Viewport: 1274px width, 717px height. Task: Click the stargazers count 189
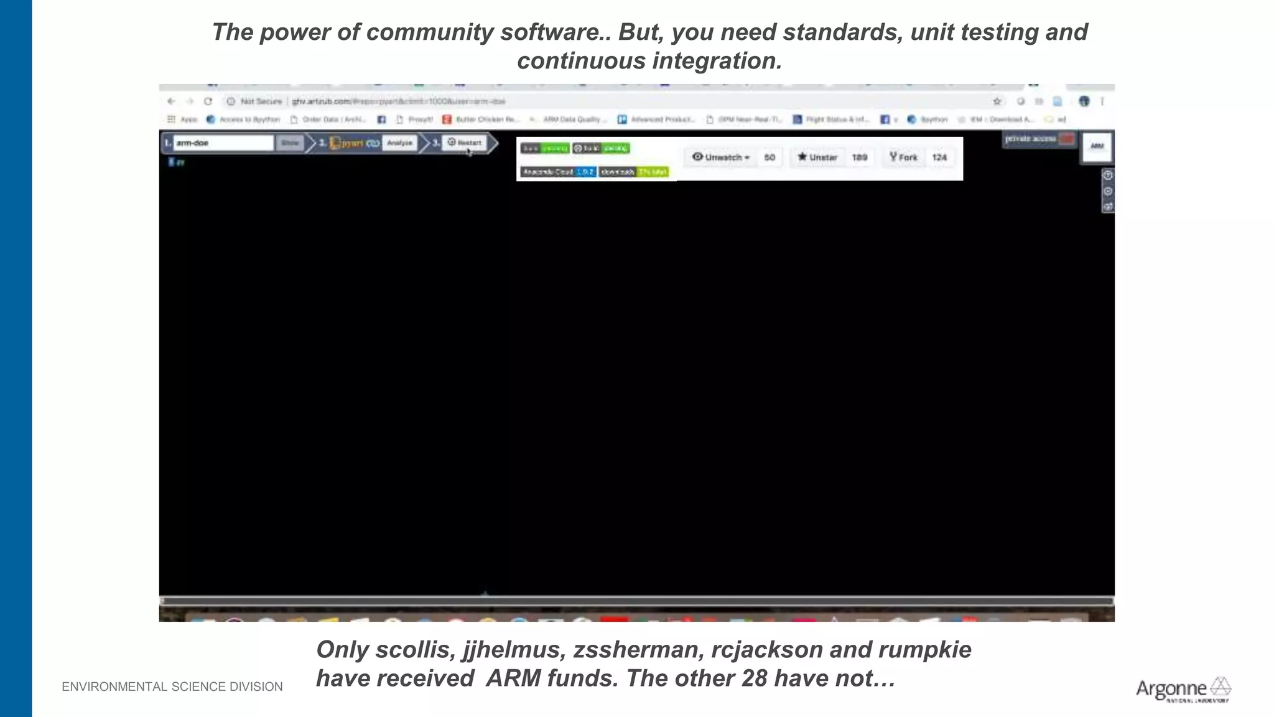click(x=860, y=157)
